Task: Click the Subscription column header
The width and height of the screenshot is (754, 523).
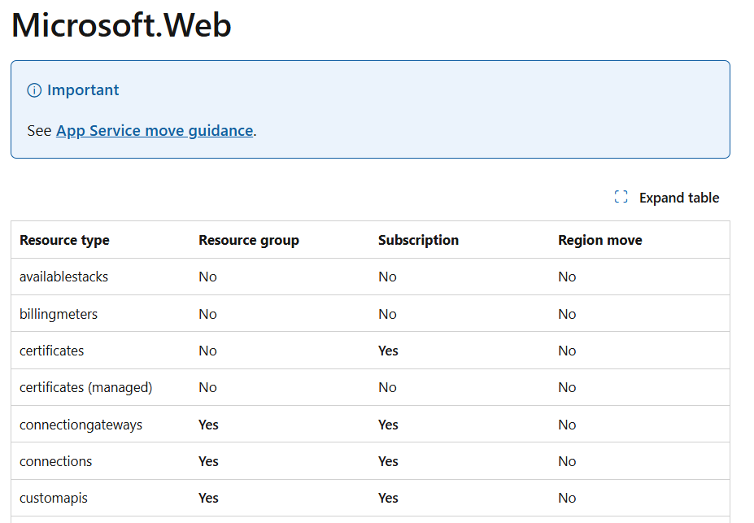Action: (418, 240)
